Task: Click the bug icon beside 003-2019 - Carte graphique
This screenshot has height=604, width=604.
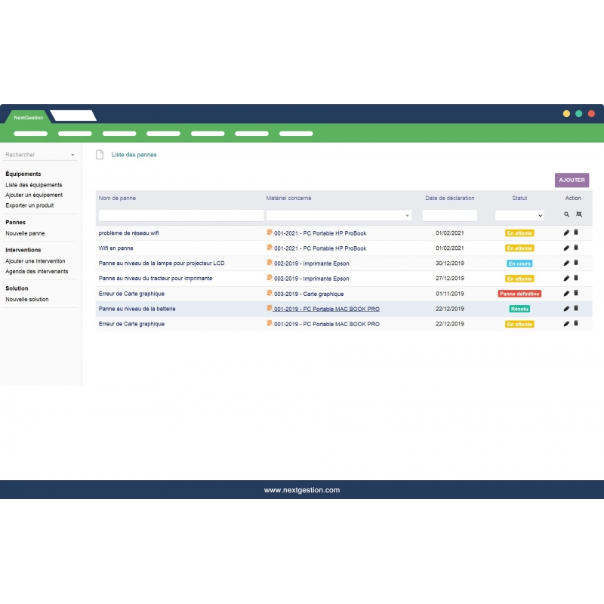Action: click(269, 294)
